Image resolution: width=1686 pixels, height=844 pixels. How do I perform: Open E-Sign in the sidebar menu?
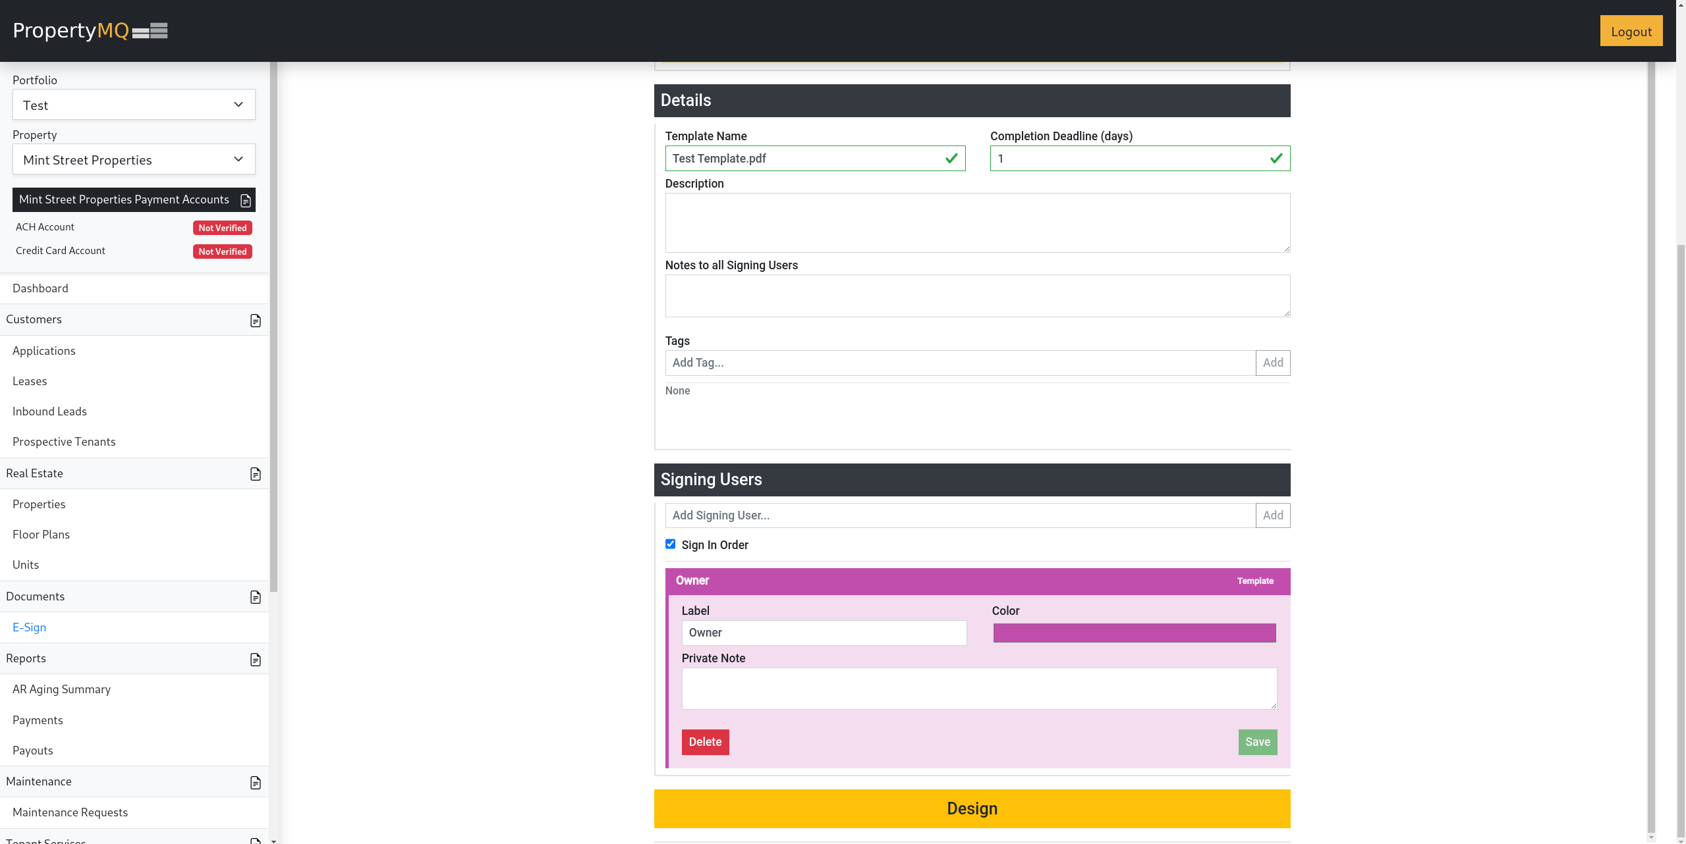coord(30,627)
